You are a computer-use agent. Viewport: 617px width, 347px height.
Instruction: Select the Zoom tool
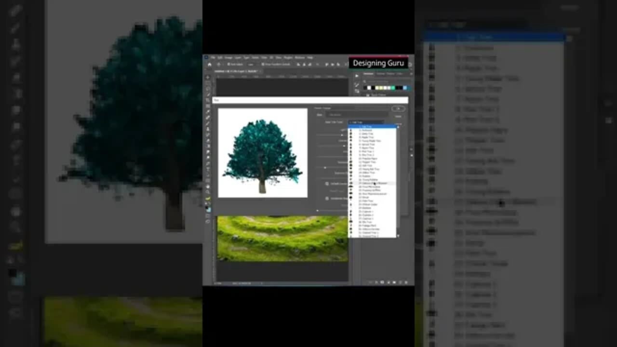click(x=208, y=191)
